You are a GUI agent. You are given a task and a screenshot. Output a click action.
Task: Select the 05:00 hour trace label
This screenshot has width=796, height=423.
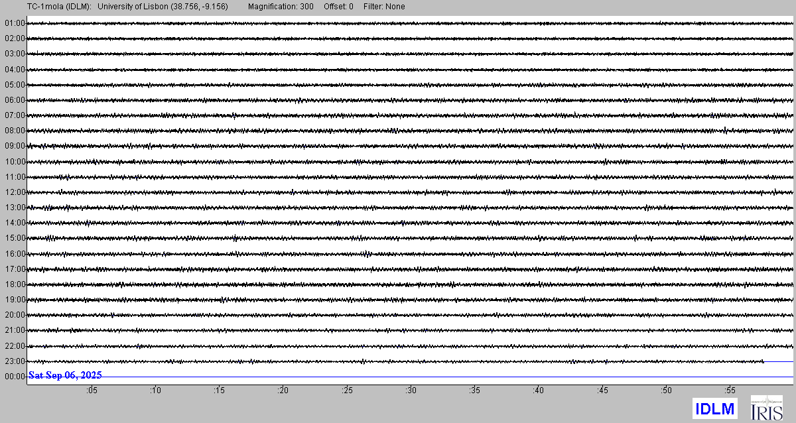pyautogui.click(x=15, y=85)
